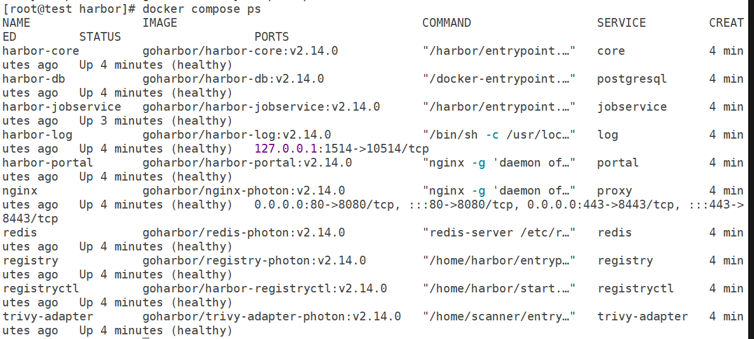
Task: Click the harbor-portal container name
Action: (47, 163)
